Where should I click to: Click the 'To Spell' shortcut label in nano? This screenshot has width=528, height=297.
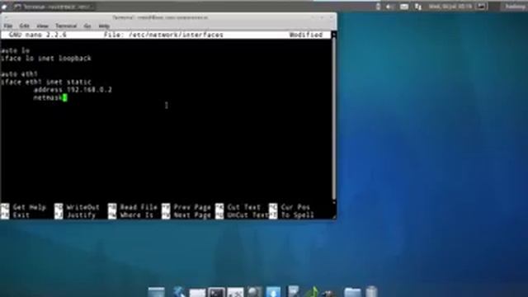pos(297,214)
